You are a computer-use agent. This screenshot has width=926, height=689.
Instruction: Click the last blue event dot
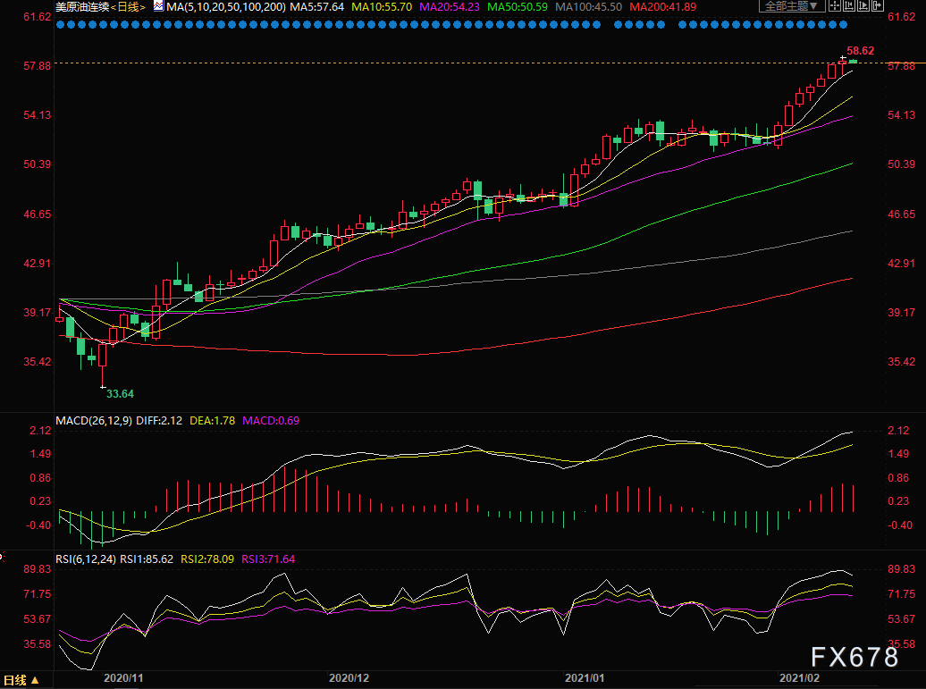[x=844, y=24]
